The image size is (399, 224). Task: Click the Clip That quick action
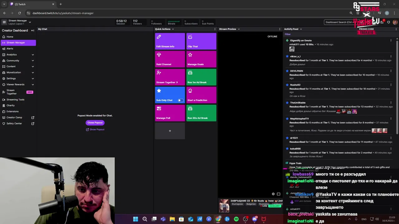[201, 41]
